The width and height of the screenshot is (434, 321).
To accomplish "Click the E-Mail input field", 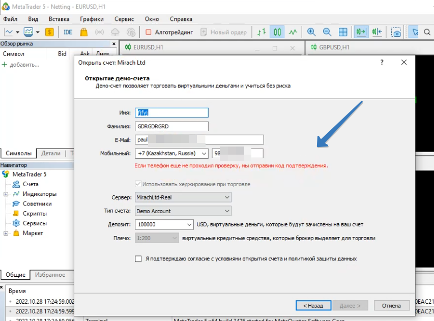I will [x=199, y=140].
